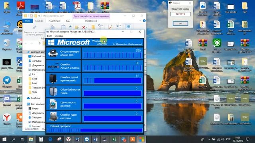Open 'Файл' menu in Analyzer window

click(x=49, y=36)
